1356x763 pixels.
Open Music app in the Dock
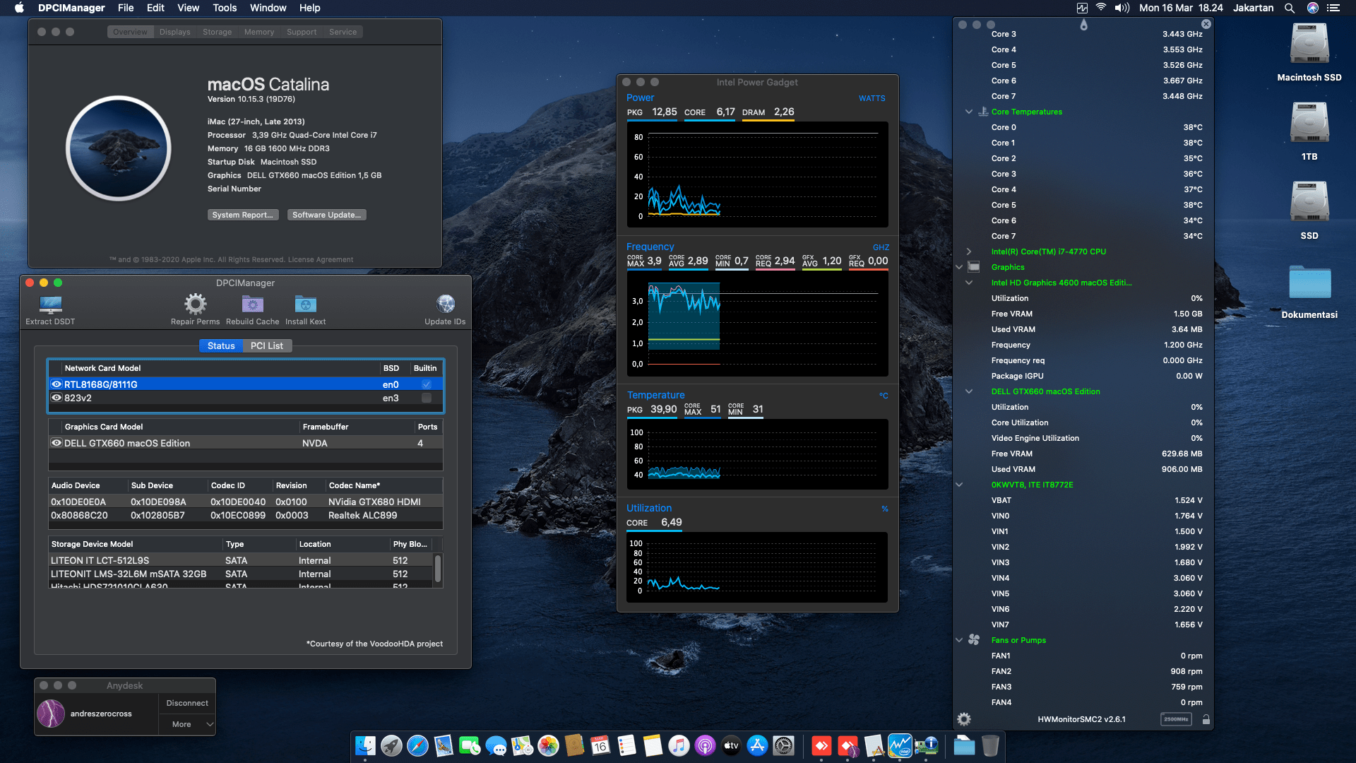[679, 745]
